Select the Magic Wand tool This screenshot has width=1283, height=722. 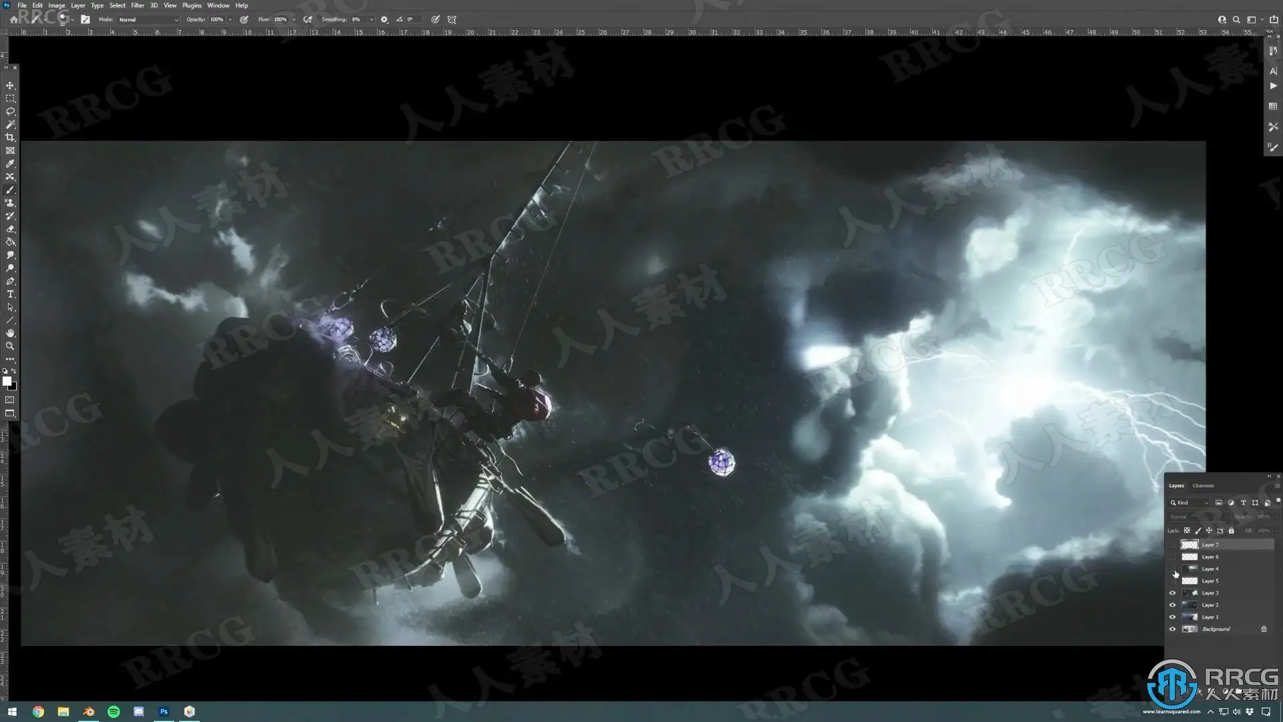(10, 124)
